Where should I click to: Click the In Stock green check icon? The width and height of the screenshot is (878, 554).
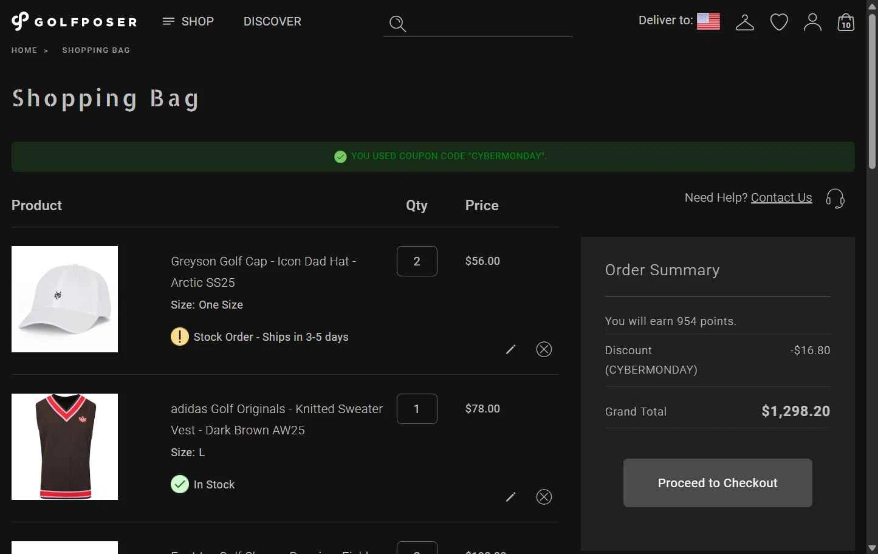[180, 484]
